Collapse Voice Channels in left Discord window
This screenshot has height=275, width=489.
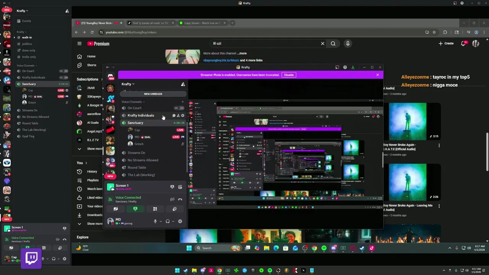click(27, 66)
